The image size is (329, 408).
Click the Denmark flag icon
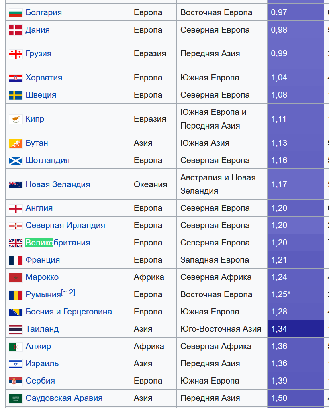pos(16,30)
